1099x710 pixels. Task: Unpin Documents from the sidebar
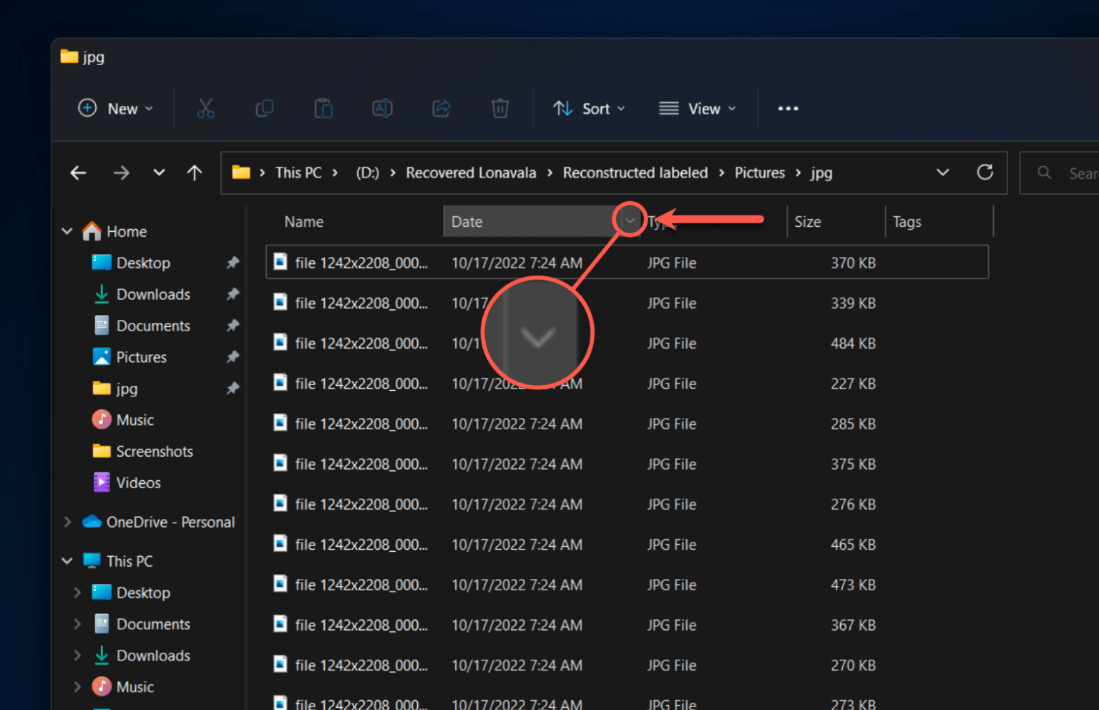coord(233,325)
